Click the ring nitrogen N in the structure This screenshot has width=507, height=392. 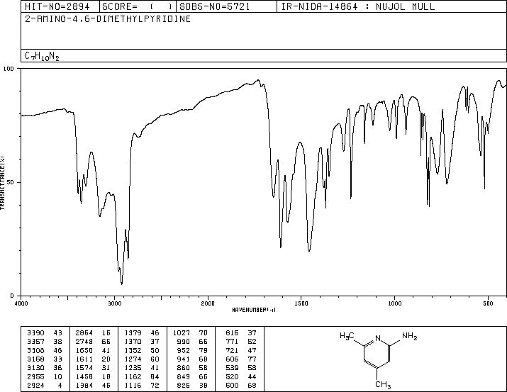coord(378,338)
